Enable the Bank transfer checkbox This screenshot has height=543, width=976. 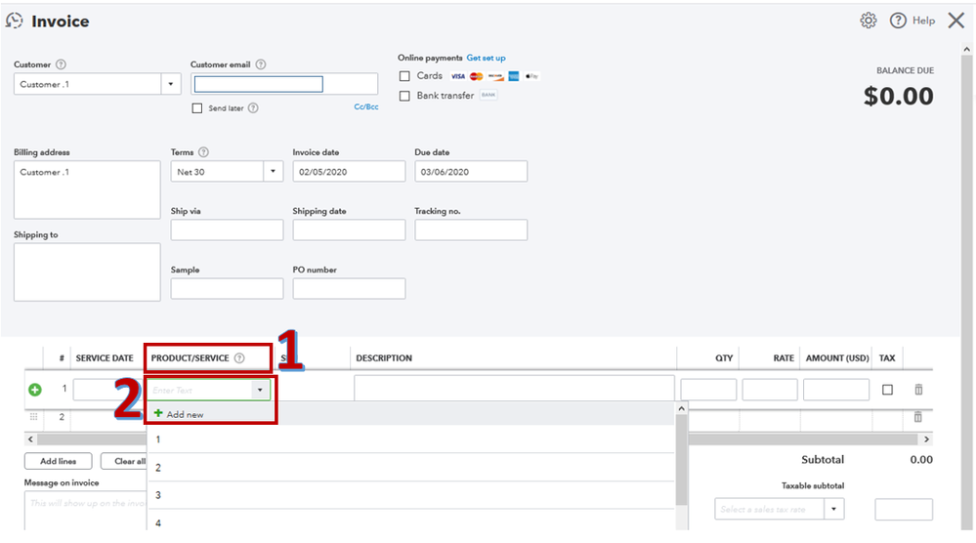tap(404, 96)
